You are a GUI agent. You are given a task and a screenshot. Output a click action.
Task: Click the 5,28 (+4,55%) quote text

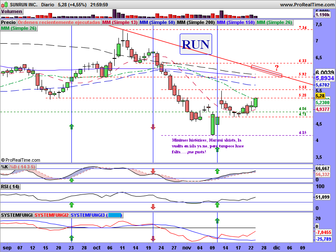click(x=72, y=5)
